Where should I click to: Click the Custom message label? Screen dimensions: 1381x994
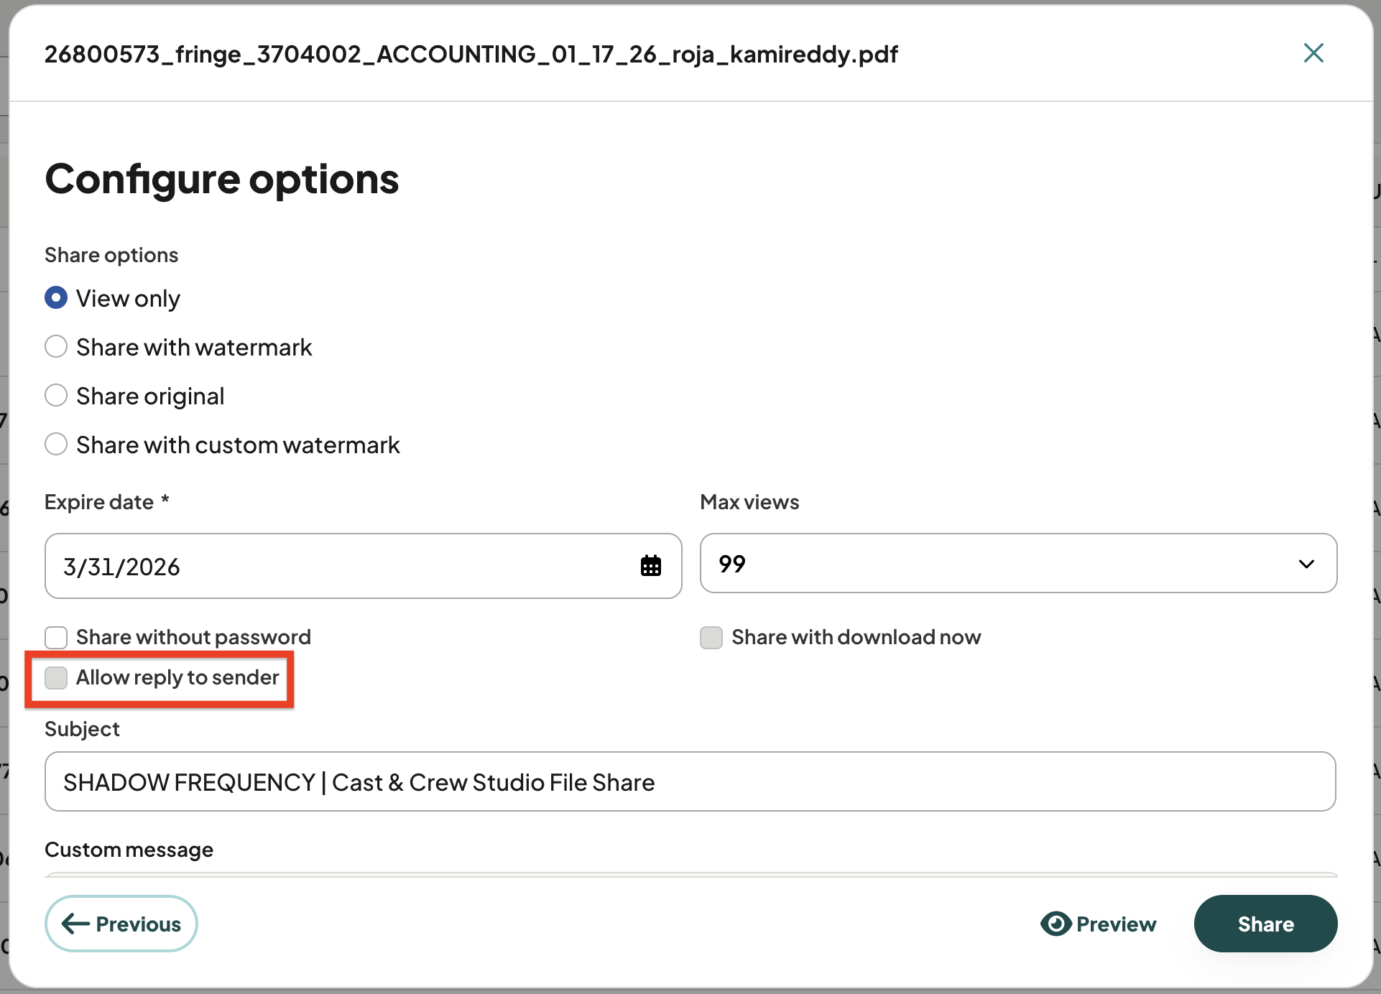[x=129, y=850]
